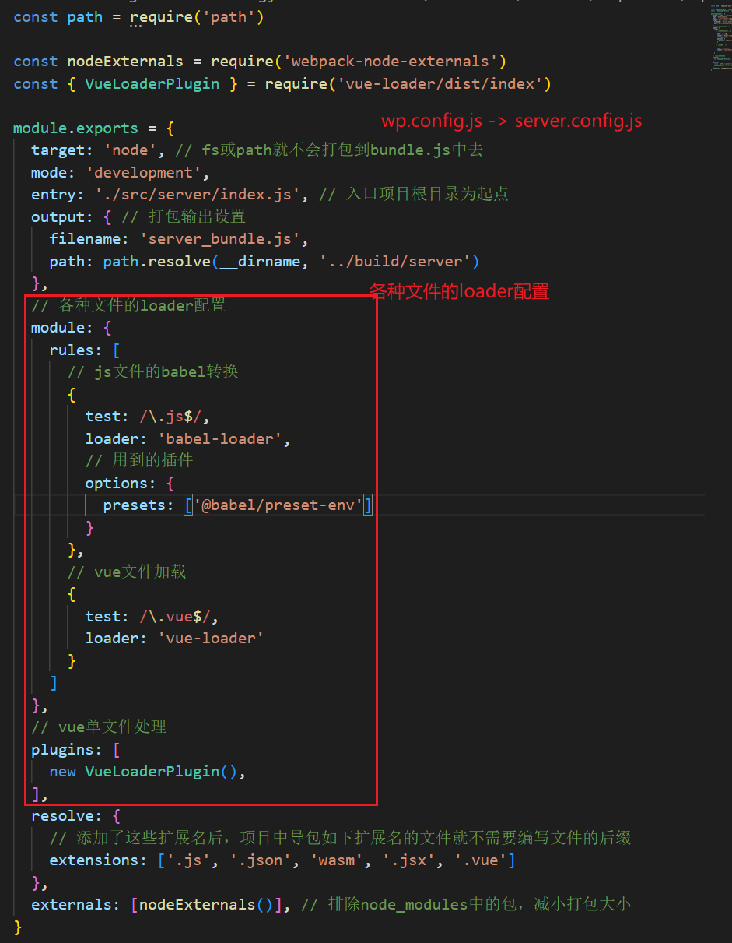The image size is (732, 943).
Task: Click the "entry" property key
Action: (x=54, y=195)
